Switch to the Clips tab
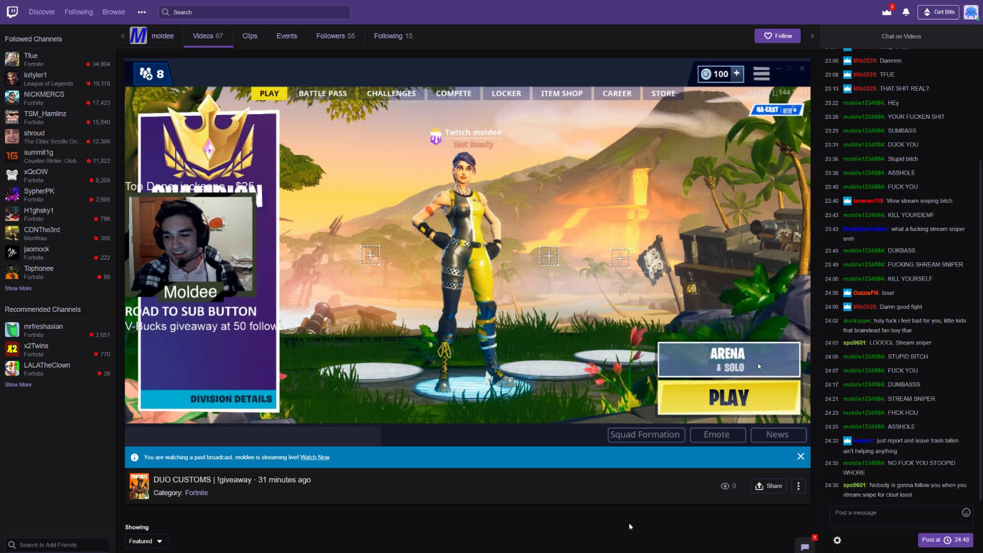The width and height of the screenshot is (983, 553). 250,35
